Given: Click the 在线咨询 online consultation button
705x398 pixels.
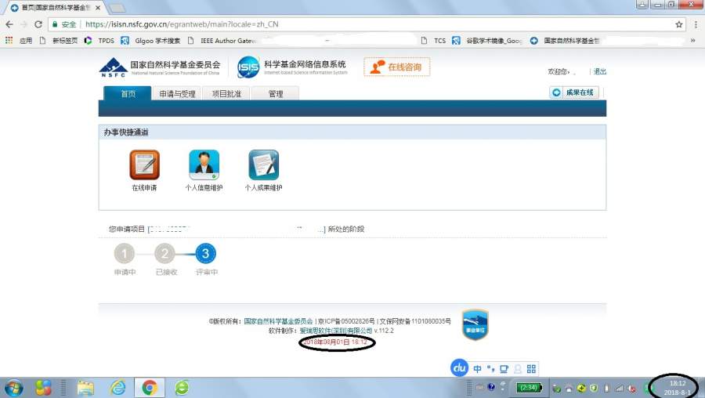Looking at the screenshot, I should point(396,67).
